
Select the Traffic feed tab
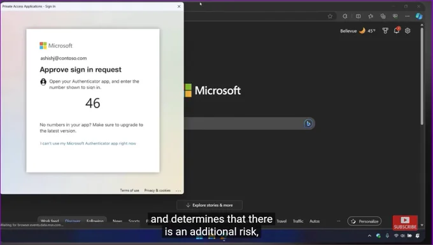(x=298, y=221)
